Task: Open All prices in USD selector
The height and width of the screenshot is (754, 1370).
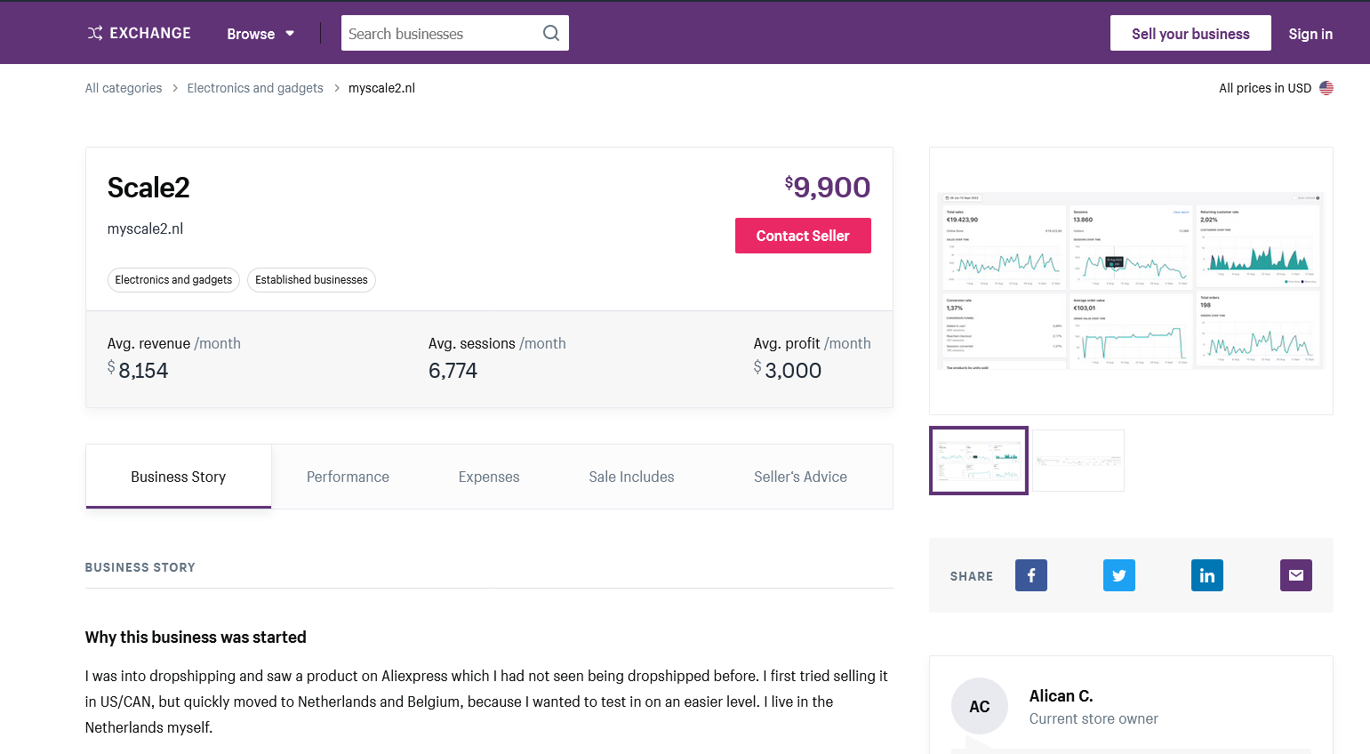Action: point(1264,88)
